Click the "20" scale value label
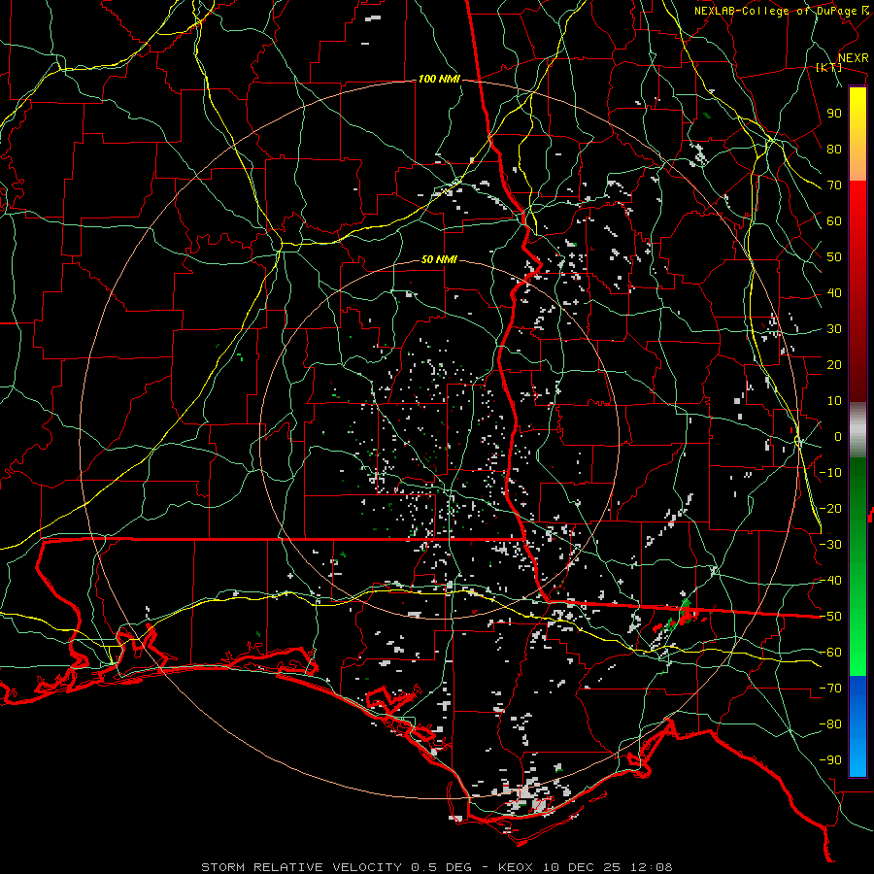 coord(834,365)
